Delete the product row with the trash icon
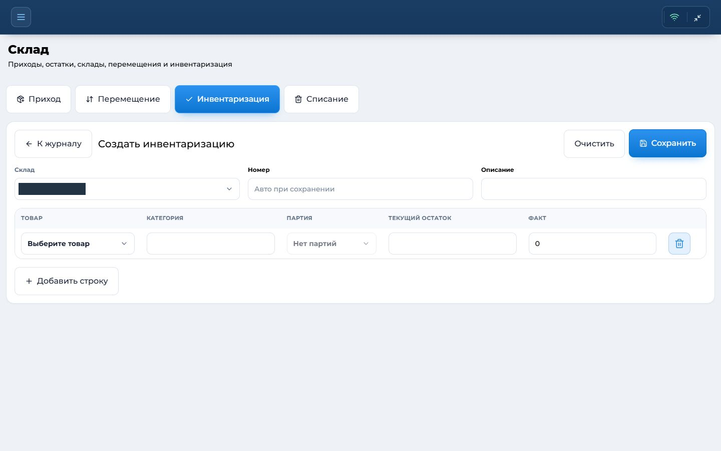Viewport: 721px width, 451px height. [x=679, y=244]
